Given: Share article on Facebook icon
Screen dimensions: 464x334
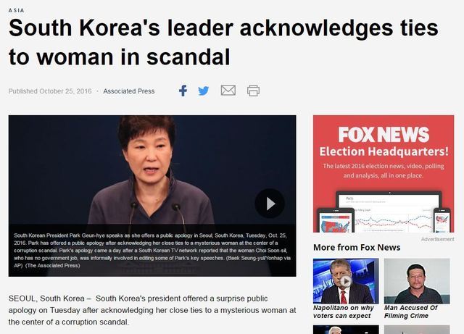Looking at the screenshot, I should [x=183, y=91].
